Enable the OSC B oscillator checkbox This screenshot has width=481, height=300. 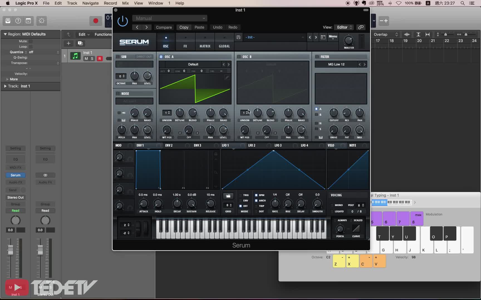click(239, 57)
